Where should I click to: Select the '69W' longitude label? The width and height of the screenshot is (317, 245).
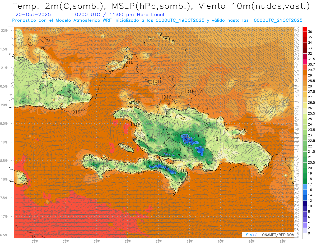pyautogui.click(x=251, y=241)
